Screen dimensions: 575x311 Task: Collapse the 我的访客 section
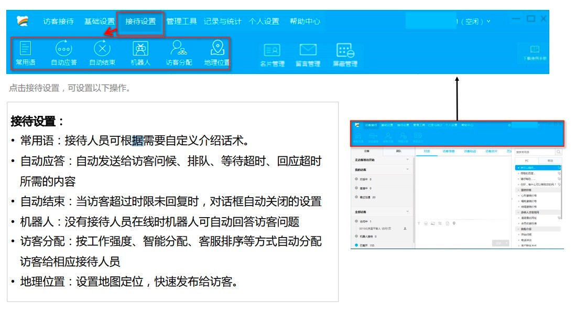coord(407,169)
